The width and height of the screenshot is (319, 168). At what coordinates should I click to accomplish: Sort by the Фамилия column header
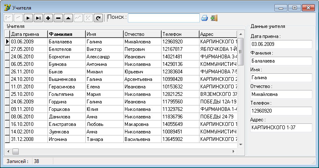[x=66, y=34]
